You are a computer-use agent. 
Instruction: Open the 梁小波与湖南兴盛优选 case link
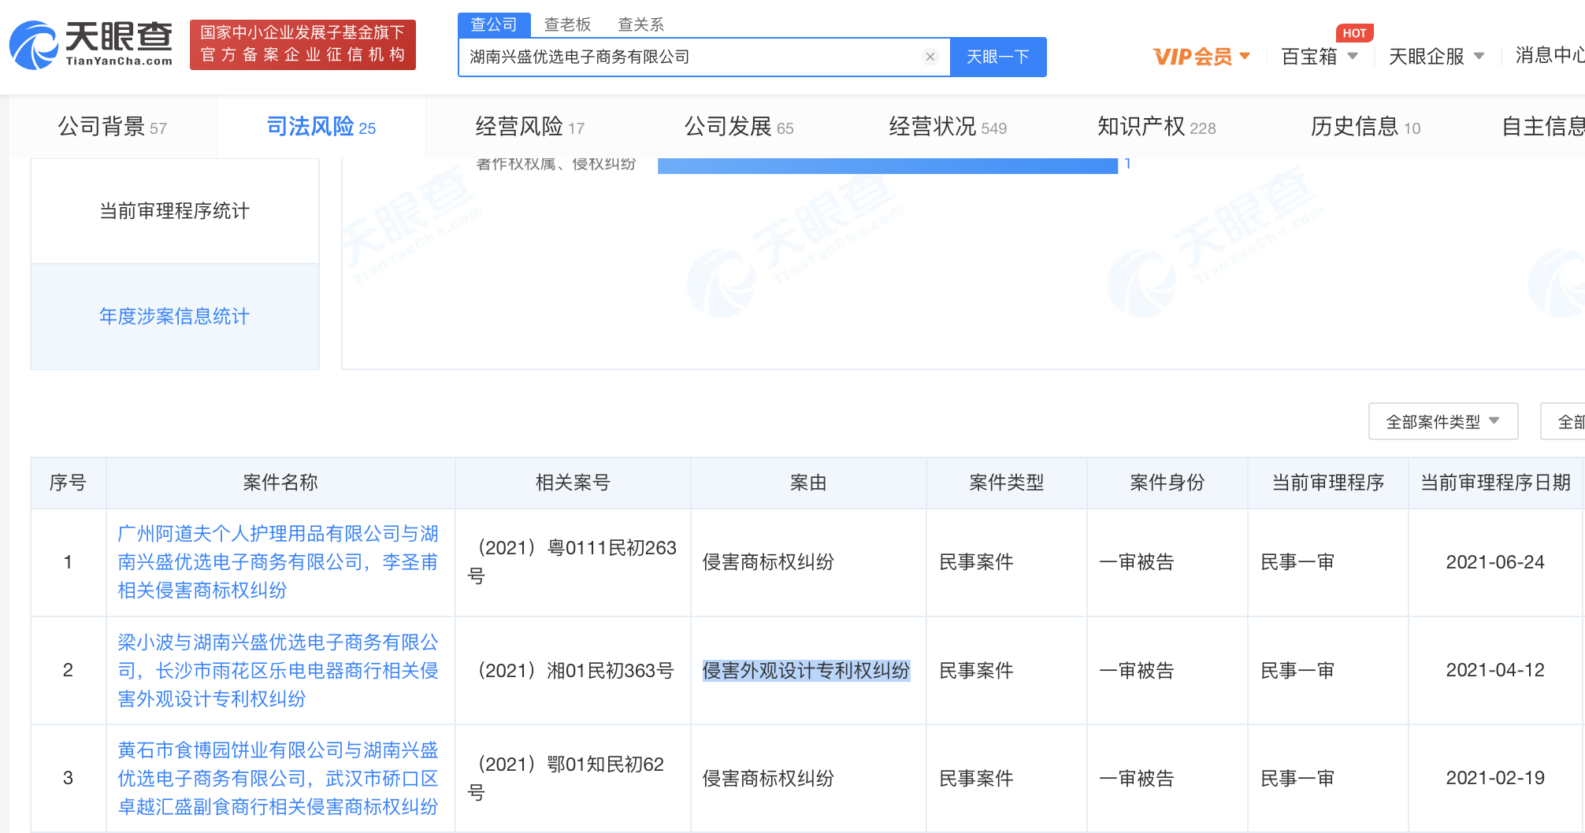coord(278,670)
